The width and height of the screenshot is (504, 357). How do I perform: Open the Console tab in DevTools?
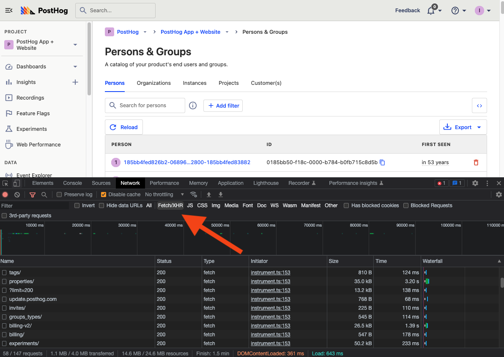(x=72, y=183)
